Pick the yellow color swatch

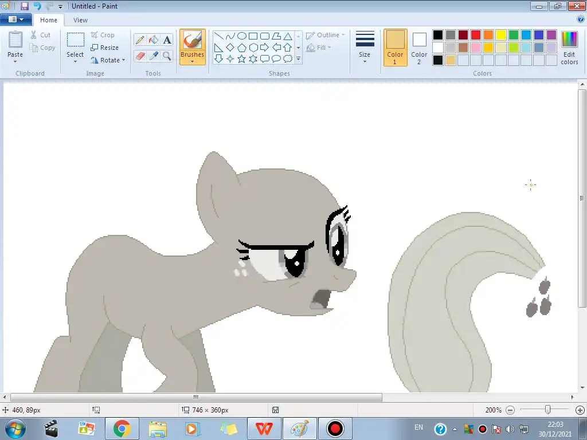click(501, 35)
